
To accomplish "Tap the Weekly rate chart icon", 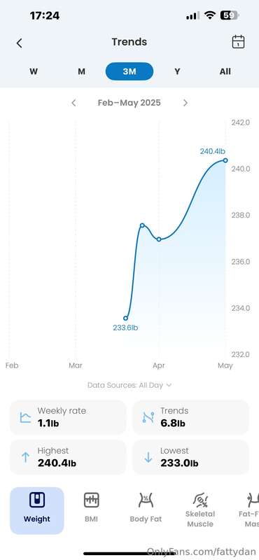I will (25, 417).
